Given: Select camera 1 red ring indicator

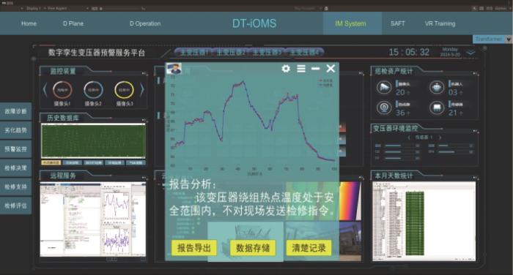Looking at the screenshot, I should pyautogui.click(x=62, y=90).
